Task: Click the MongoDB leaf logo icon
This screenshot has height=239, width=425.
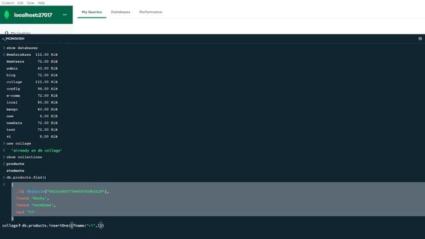Action: coord(7,15)
